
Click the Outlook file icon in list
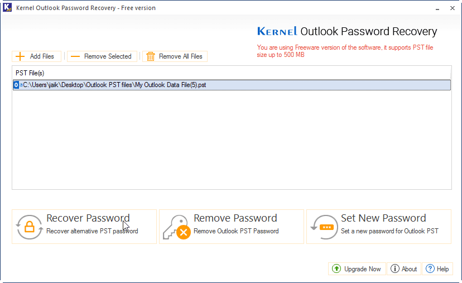coord(16,85)
